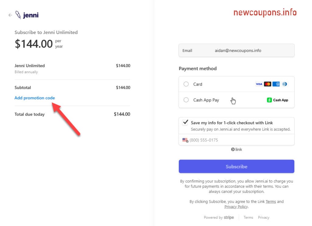Select the Card payment radio button
This screenshot has width=312, height=226.
coord(186,84)
